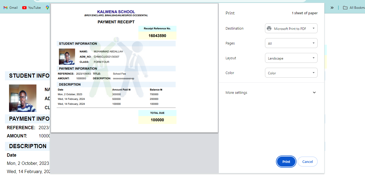
Task: Click the printer icon in Destination
Action: coord(269,29)
